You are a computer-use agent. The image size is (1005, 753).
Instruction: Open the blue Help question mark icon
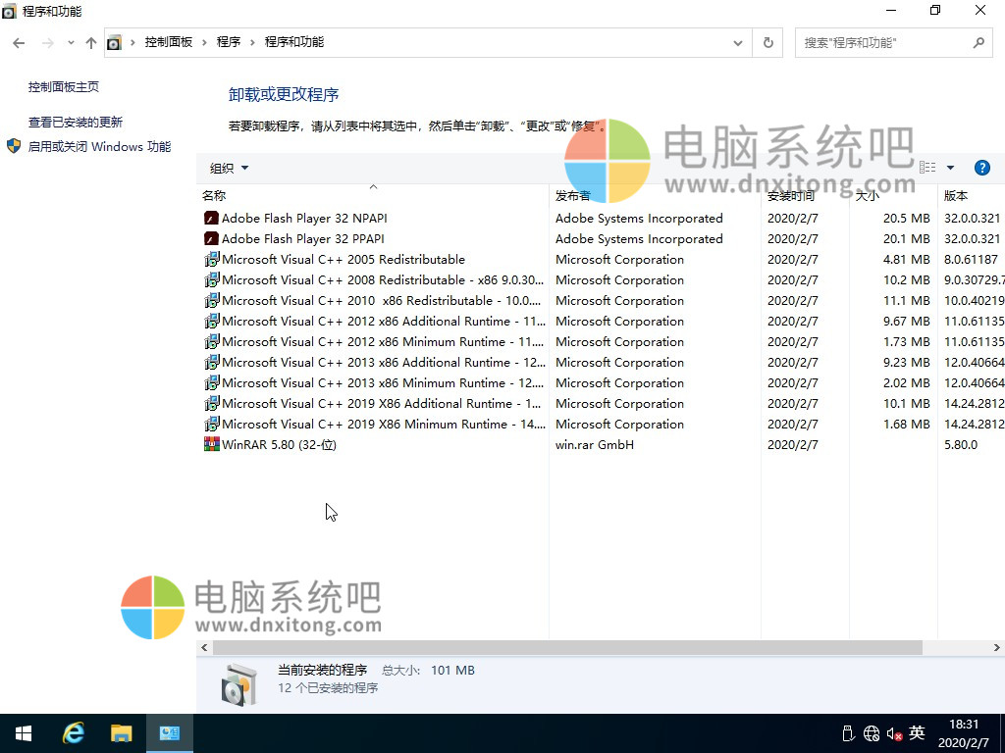coord(981,168)
